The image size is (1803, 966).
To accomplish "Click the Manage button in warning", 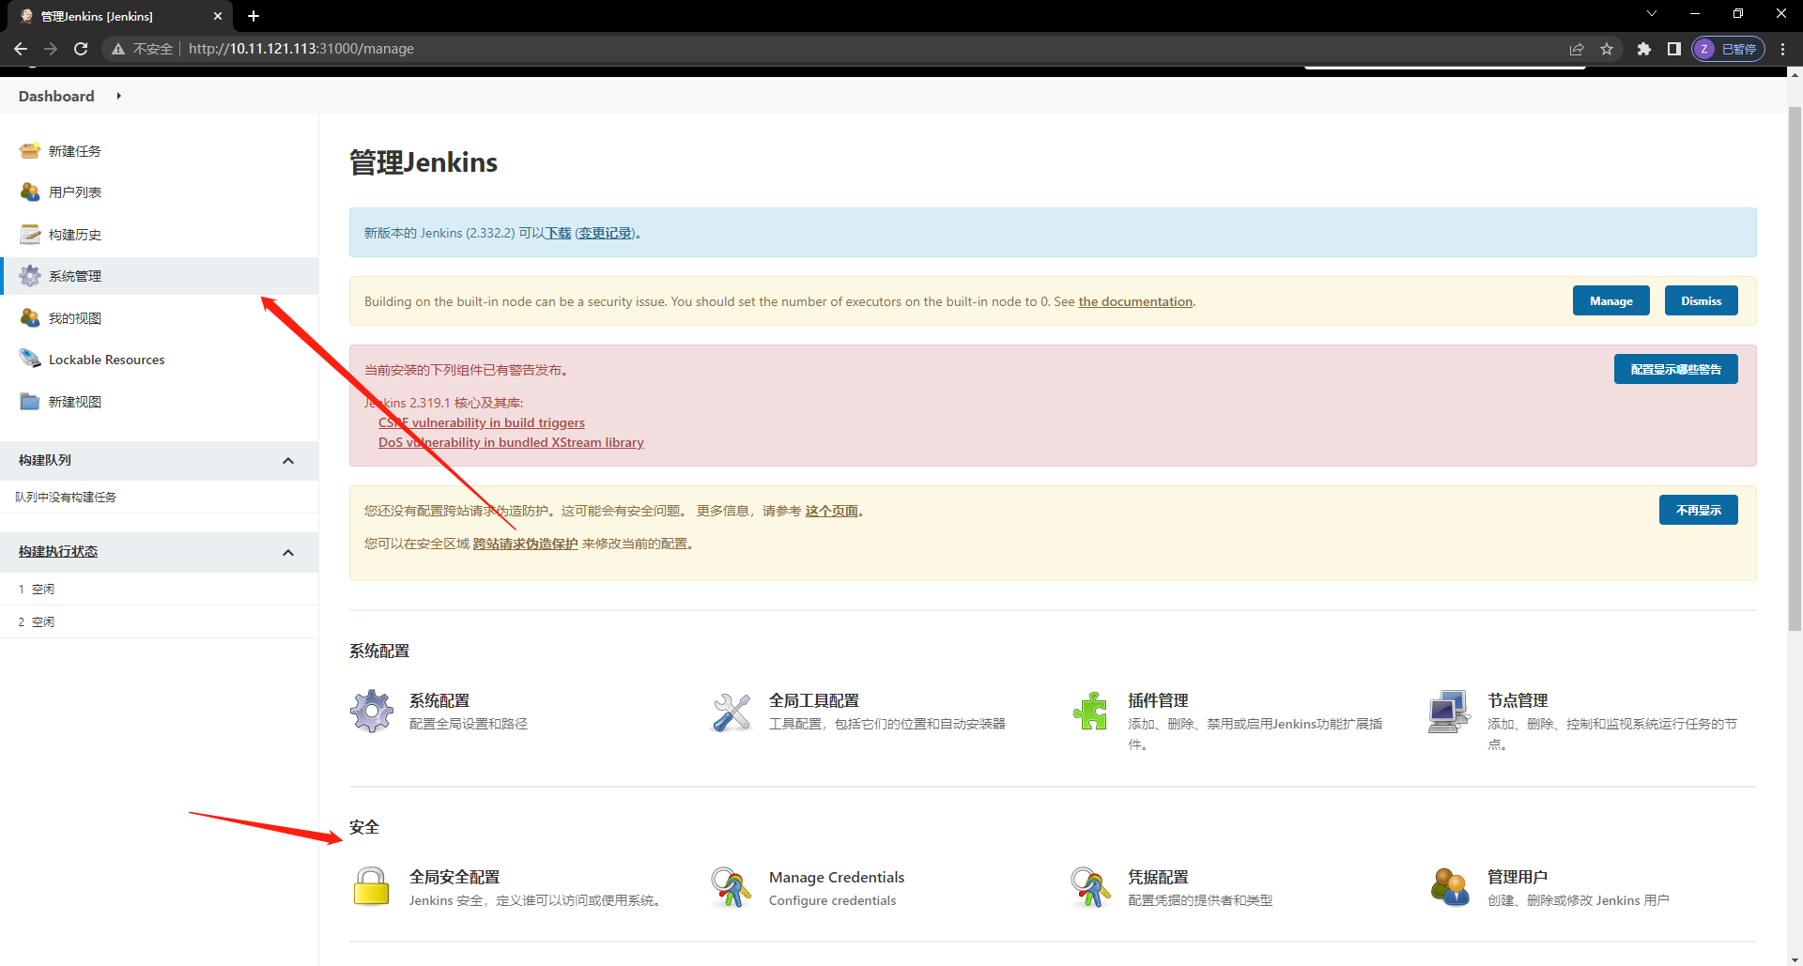I will click(1610, 300).
